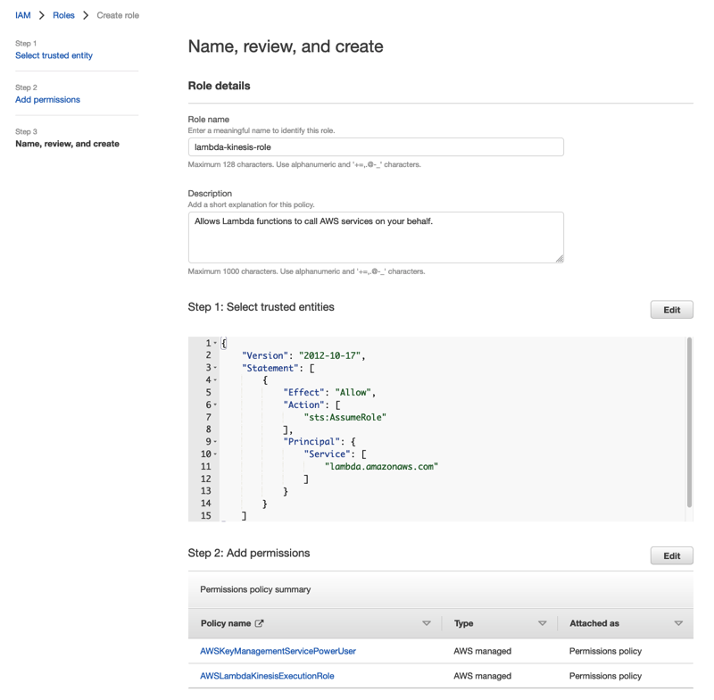Go back to Select trusted entity step
Screen dimensions: 714x700
(54, 55)
